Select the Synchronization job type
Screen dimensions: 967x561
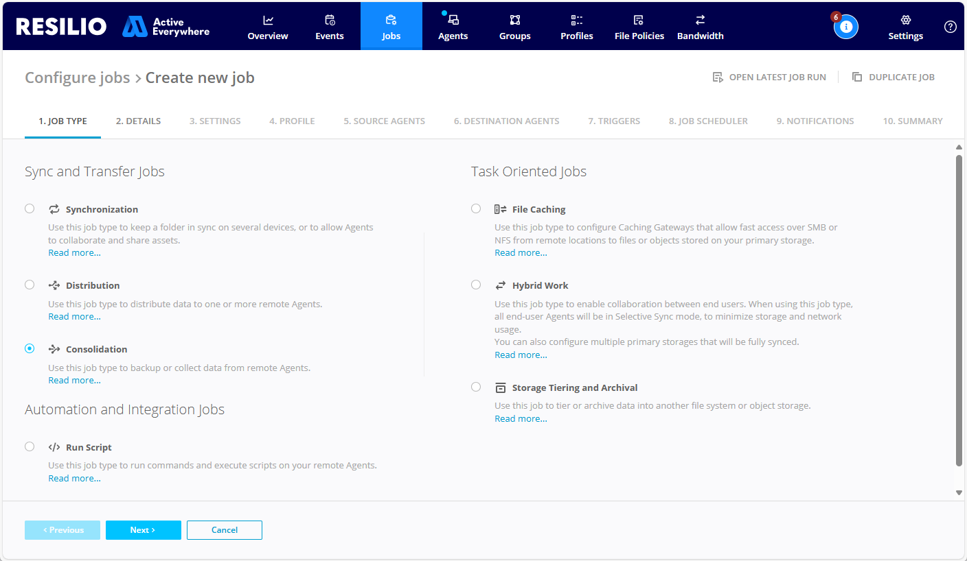(30, 208)
